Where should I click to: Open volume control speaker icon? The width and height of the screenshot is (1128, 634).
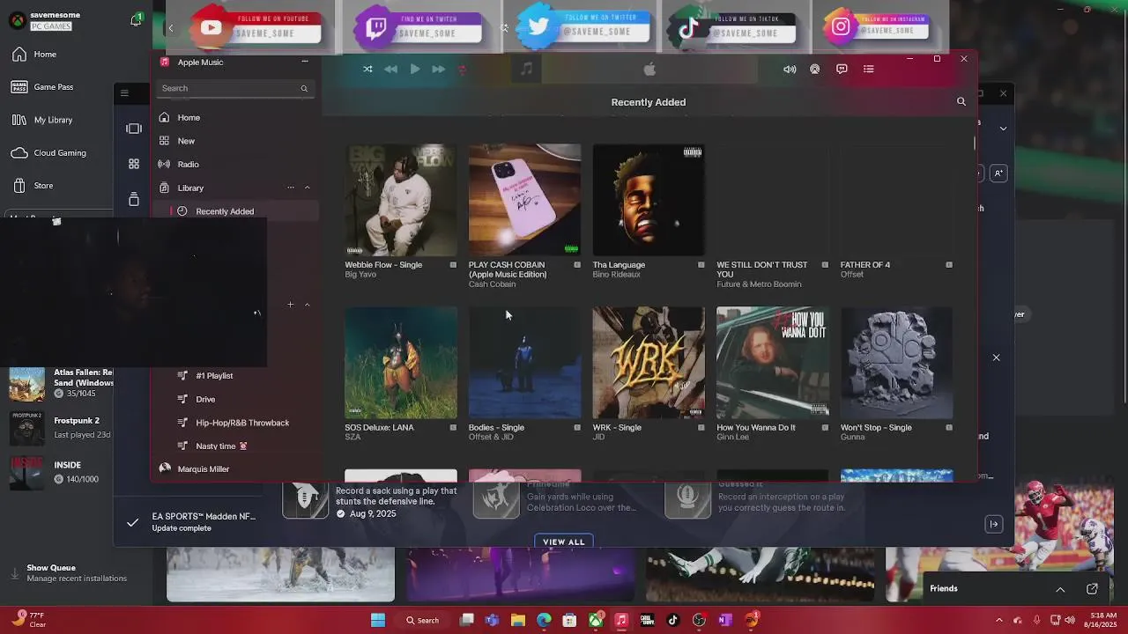(790, 69)
